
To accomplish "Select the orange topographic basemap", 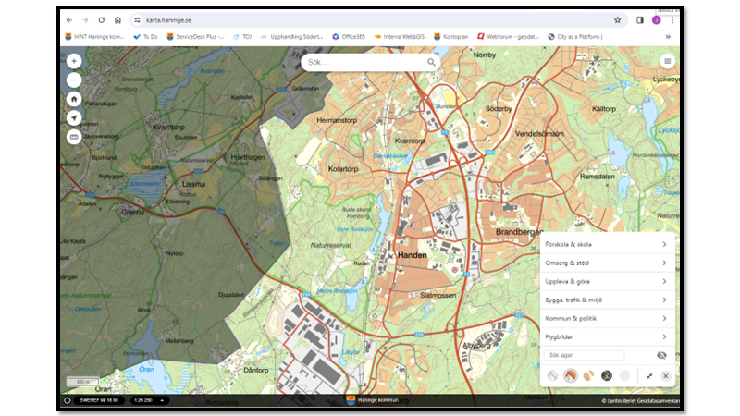I will click(570, 376).
